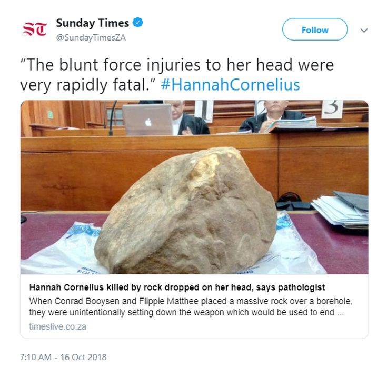The image size is (387, 367).
Task: Visit the timeslive.co.za link
Action: [x=58, y=327]
